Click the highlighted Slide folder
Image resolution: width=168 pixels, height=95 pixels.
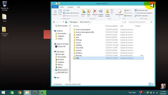click(x=108, y=58)
